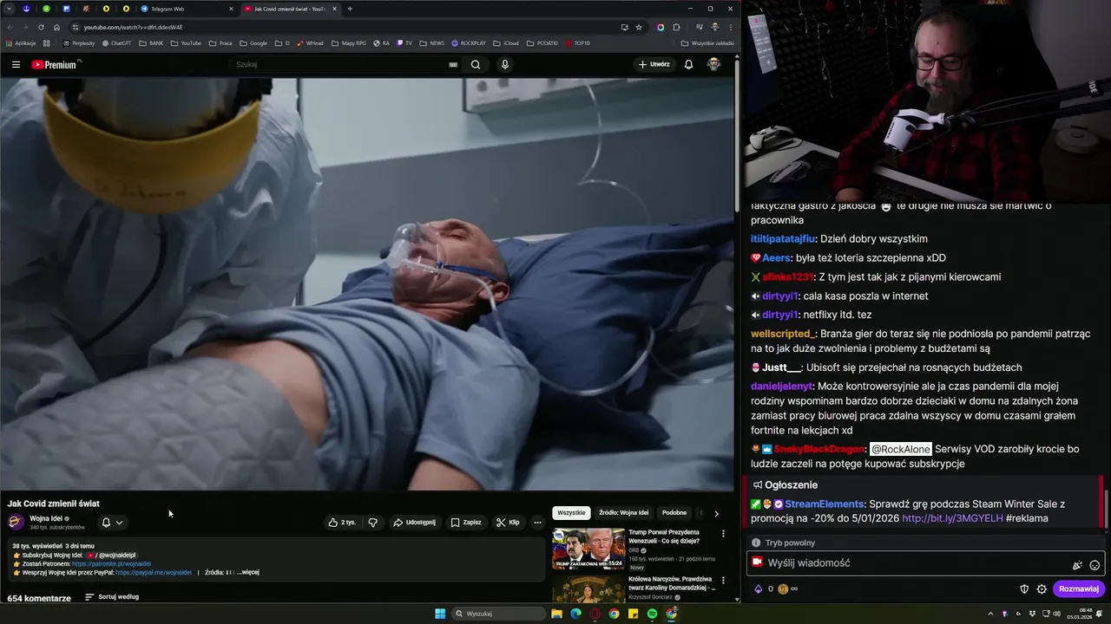The image size is (1111, 624).
Task: Open the patronite.pl/wojnaidei link
Action: tap(111, 563)
